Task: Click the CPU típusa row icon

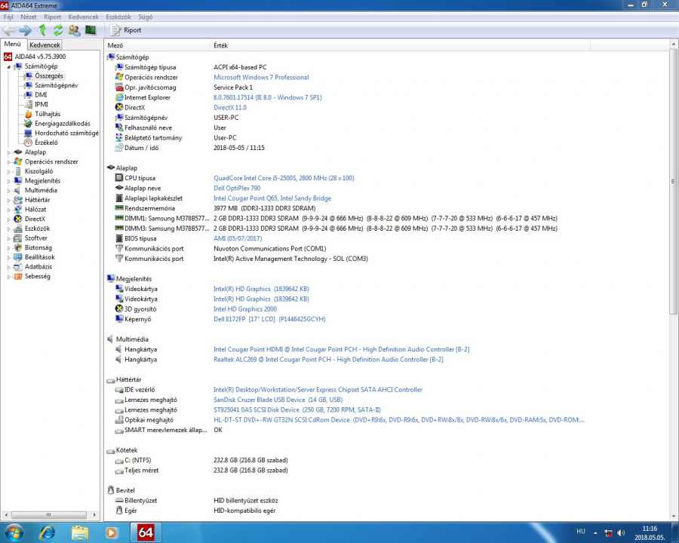Action: coord(119,178)
